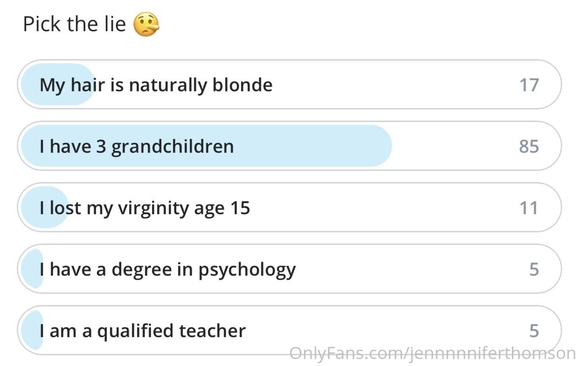This screenshot has width=579, height=366.
Task: Click vote count beside qualified teacher option
Action: coord(534,331)
